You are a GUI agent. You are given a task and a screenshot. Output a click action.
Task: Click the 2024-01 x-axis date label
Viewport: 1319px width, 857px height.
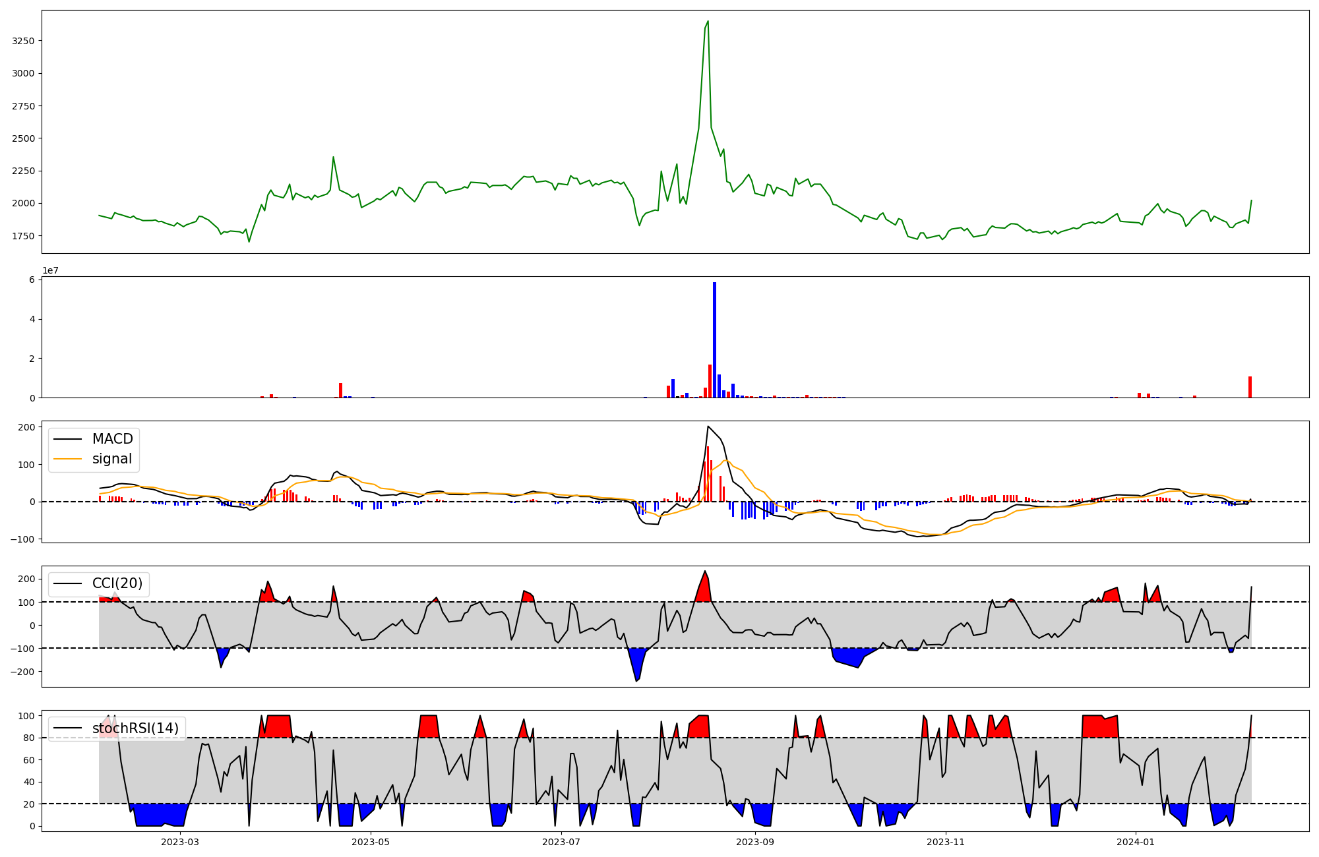point(1136,842)
